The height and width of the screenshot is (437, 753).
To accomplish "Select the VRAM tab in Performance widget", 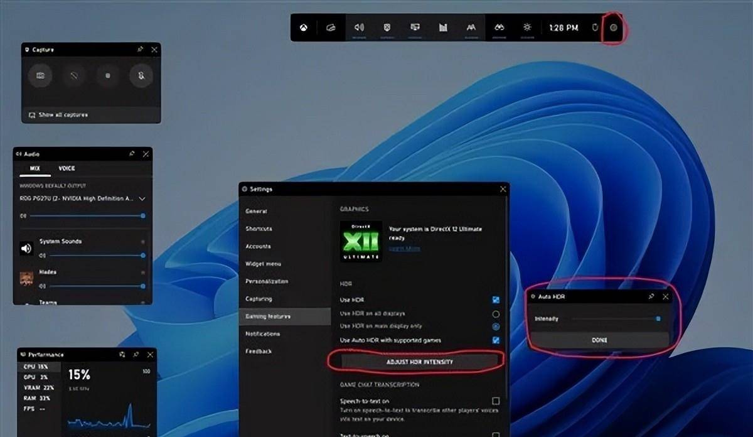I will [40, 388].
